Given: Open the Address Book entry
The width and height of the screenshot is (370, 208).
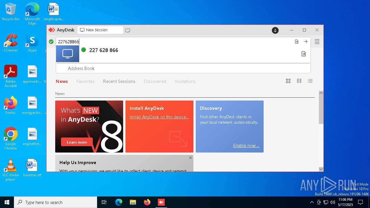Looking at the screenshot, I should [x=81, y=68].
